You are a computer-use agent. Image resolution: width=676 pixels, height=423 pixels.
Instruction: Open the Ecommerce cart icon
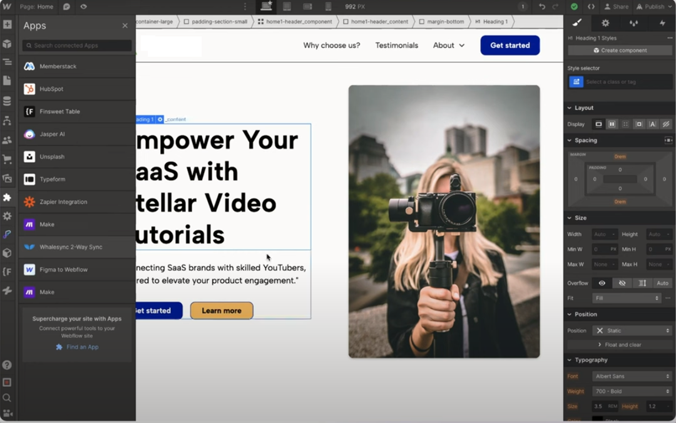click(8, 159)
